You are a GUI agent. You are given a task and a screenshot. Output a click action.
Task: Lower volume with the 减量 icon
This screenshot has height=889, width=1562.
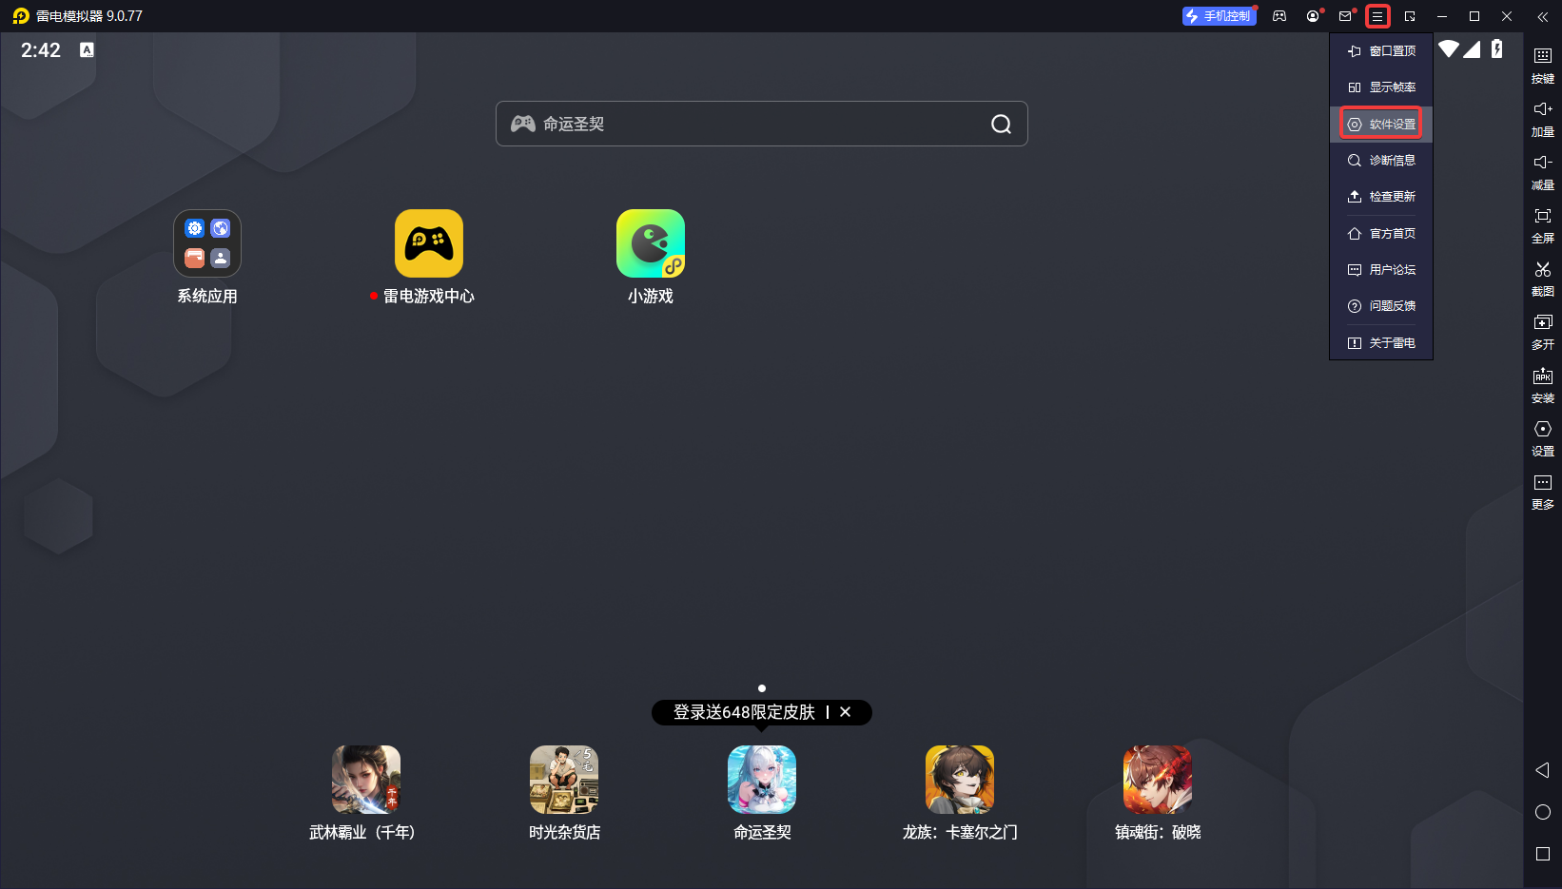point(1542,164)
